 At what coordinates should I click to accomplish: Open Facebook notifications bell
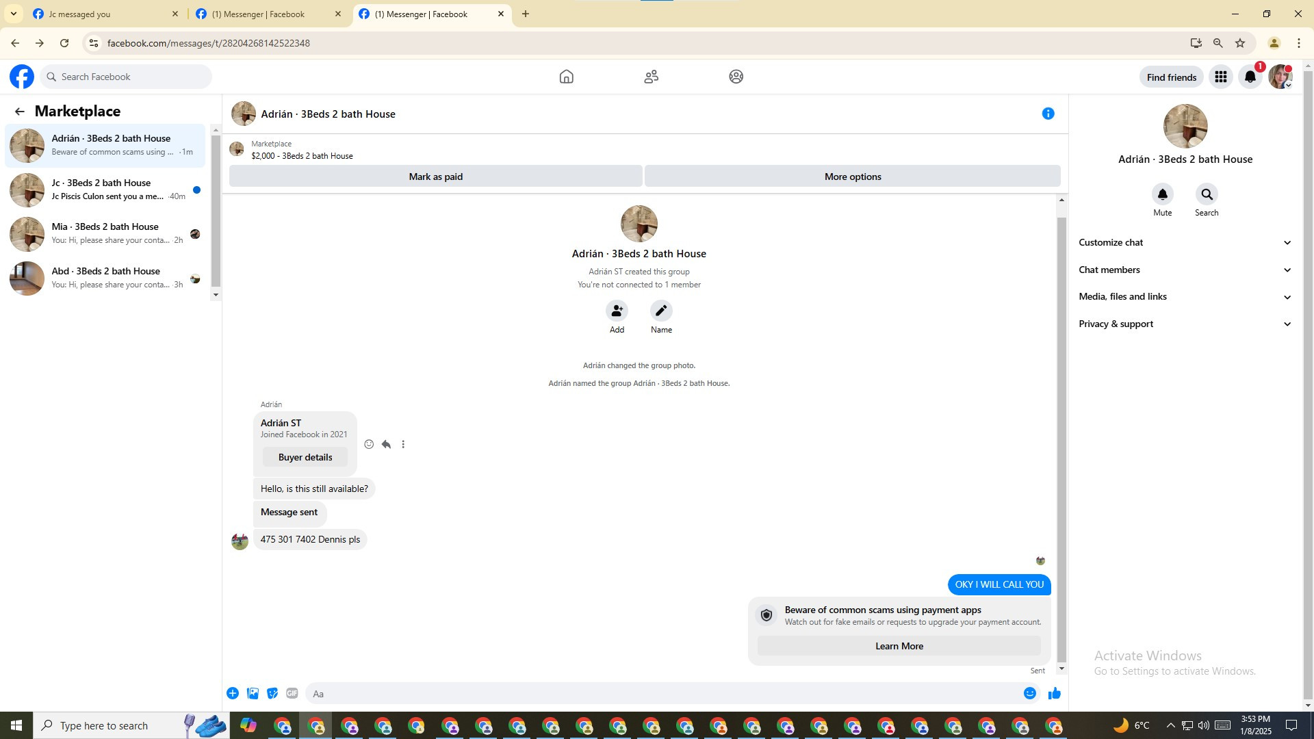1250,77
